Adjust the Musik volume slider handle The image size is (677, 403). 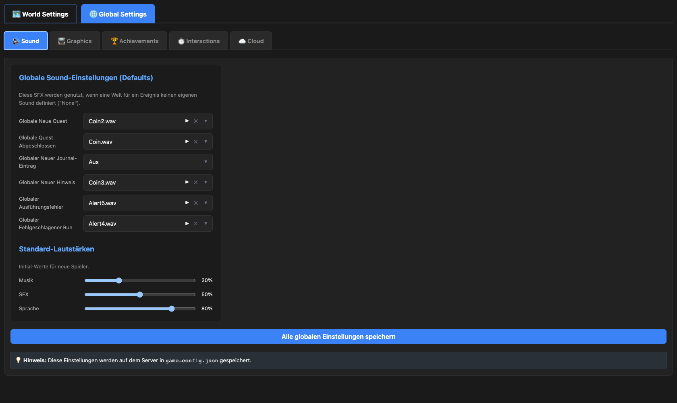[x=119, y=280]
